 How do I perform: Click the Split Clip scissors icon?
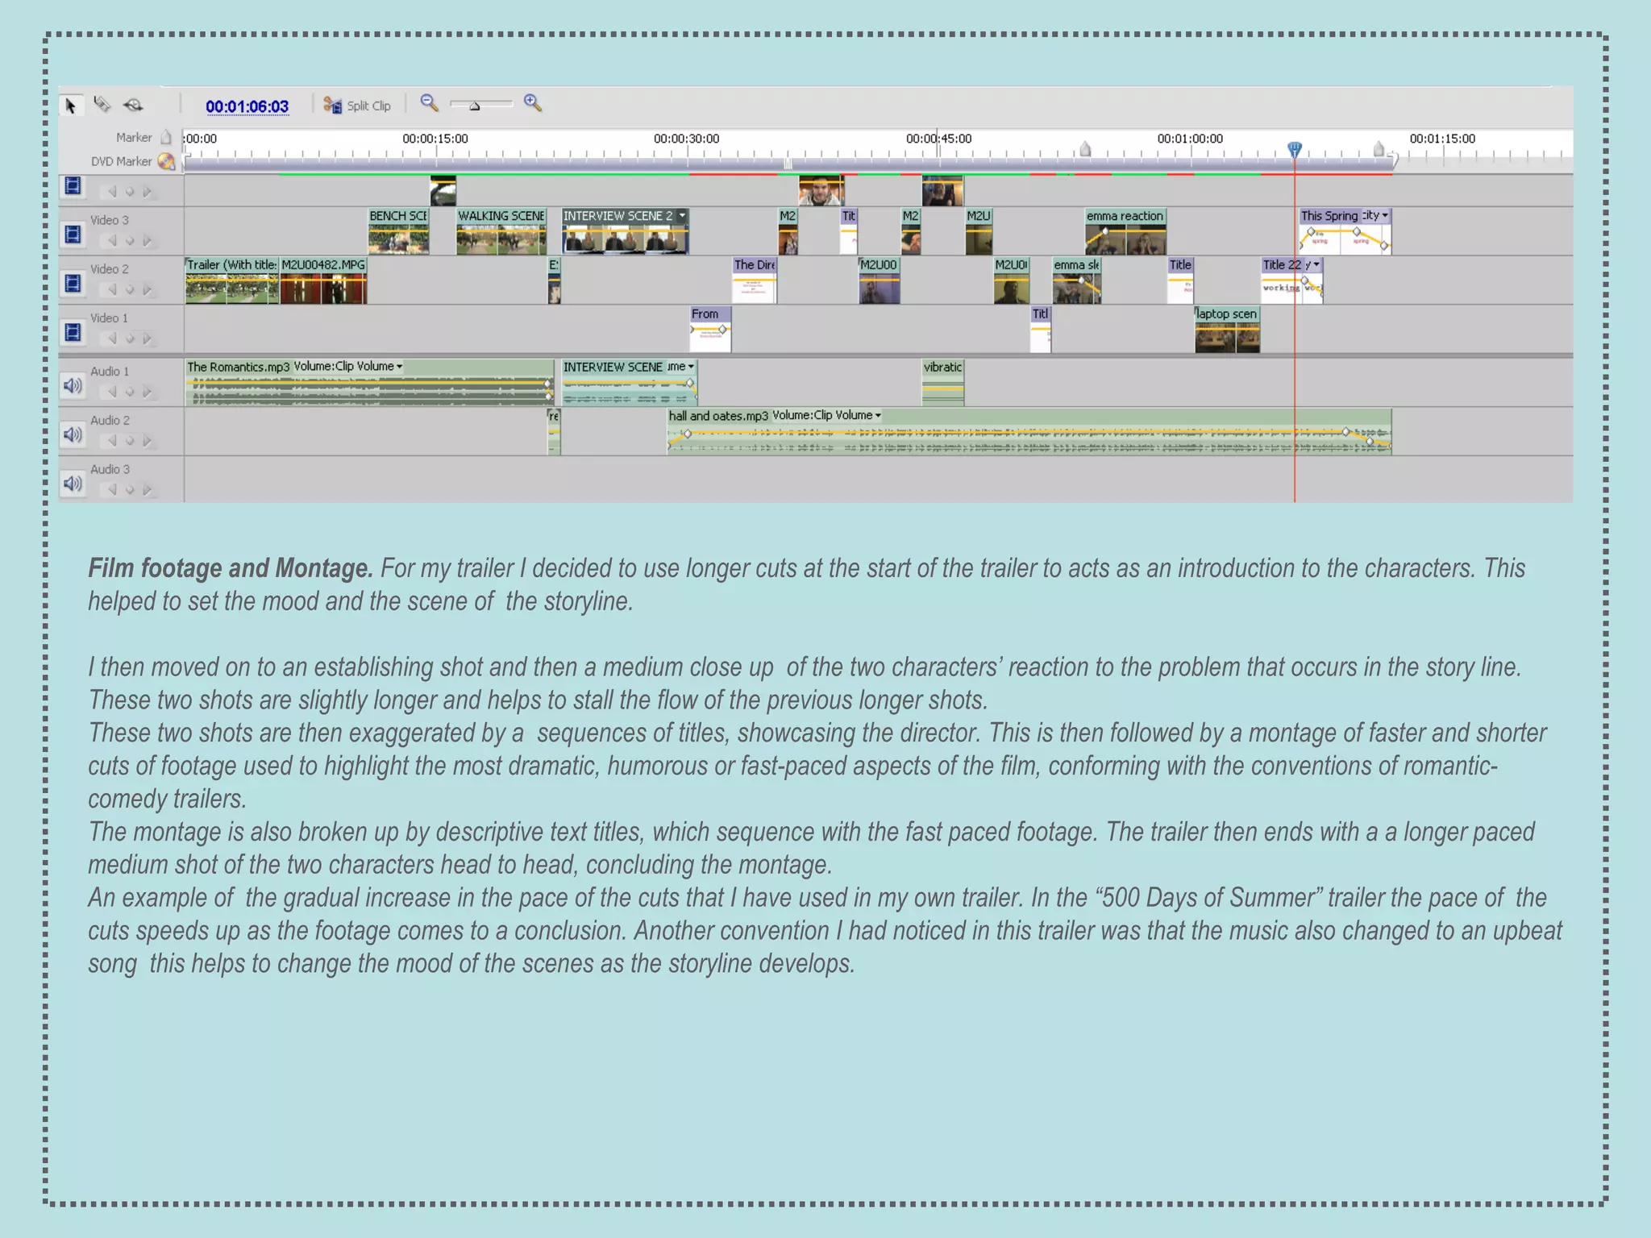(332, 106)
